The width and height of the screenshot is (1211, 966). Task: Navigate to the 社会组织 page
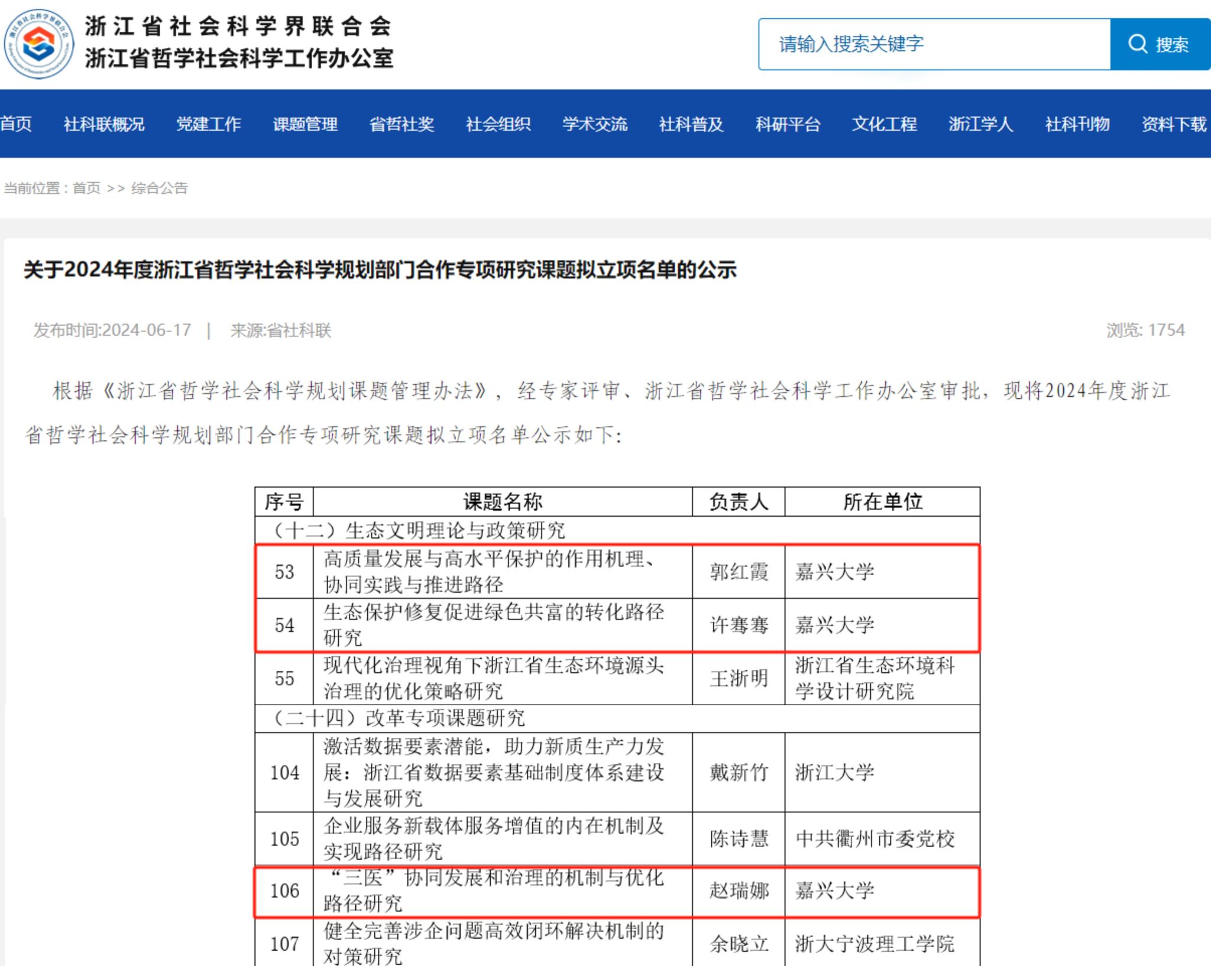pos(498,124)
